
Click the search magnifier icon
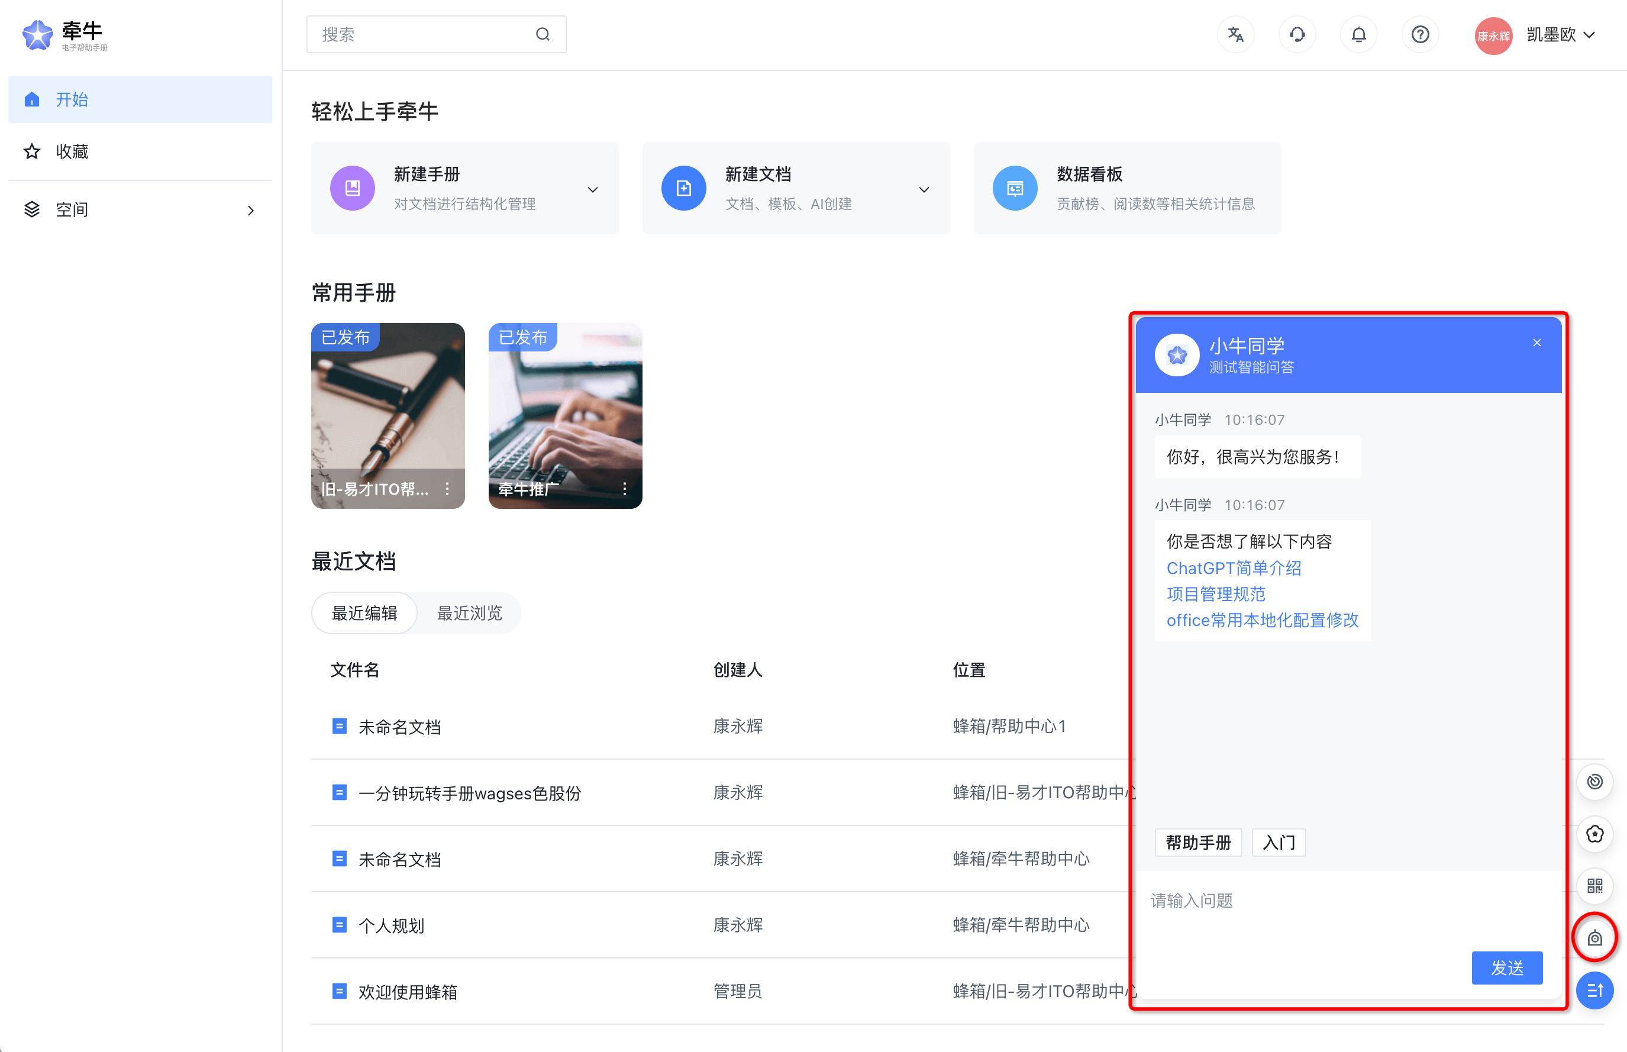click(x=543, y=34)
